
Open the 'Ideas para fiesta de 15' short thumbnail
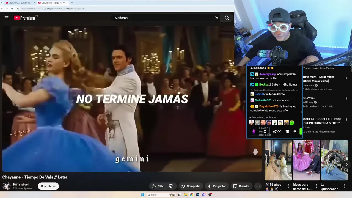coord(306,160)
